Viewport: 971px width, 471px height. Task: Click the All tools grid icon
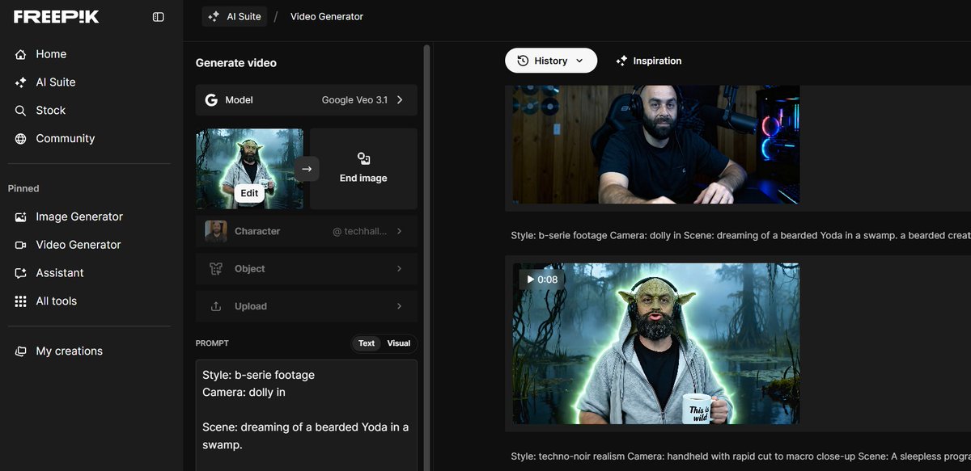coord(21,301)
